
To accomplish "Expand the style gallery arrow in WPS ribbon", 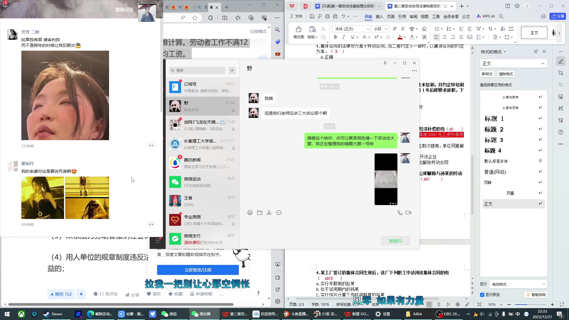I will pos(559,33).
